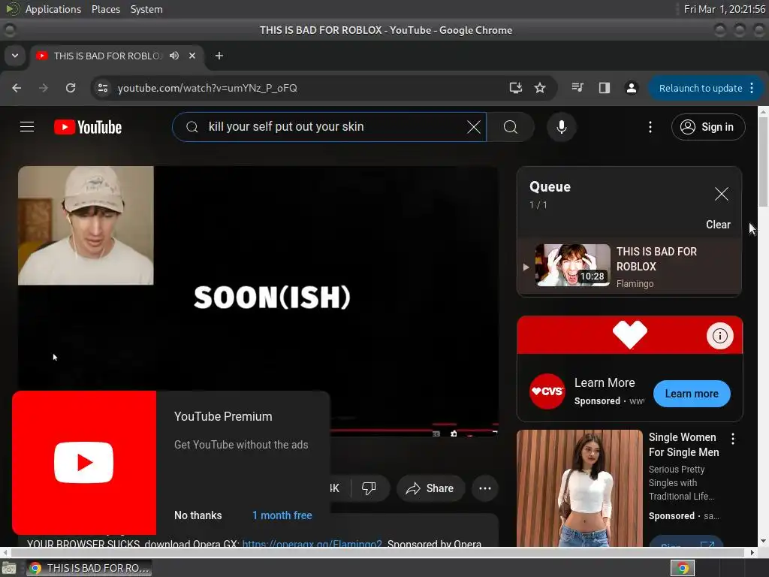769x577 pixels.
Task: Click the Sponsored label in CVS ad
Action: pyautogui.click(x=597, y=401)
